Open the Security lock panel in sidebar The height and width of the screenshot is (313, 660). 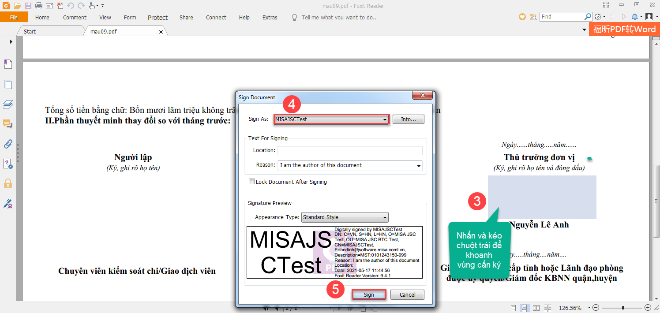[8, 183]
